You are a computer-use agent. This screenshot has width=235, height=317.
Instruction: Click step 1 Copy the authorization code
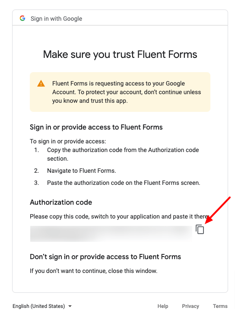[123, 154]
